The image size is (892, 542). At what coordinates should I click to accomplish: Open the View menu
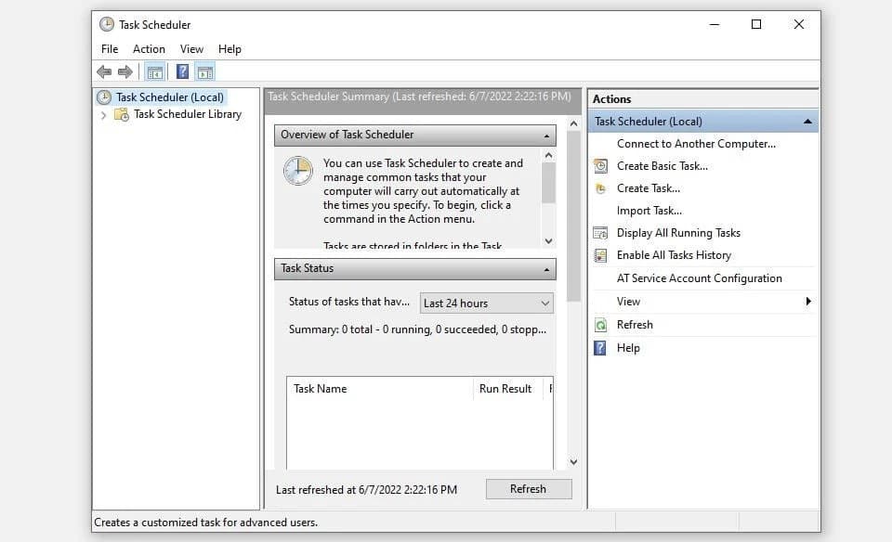[191, 48]
